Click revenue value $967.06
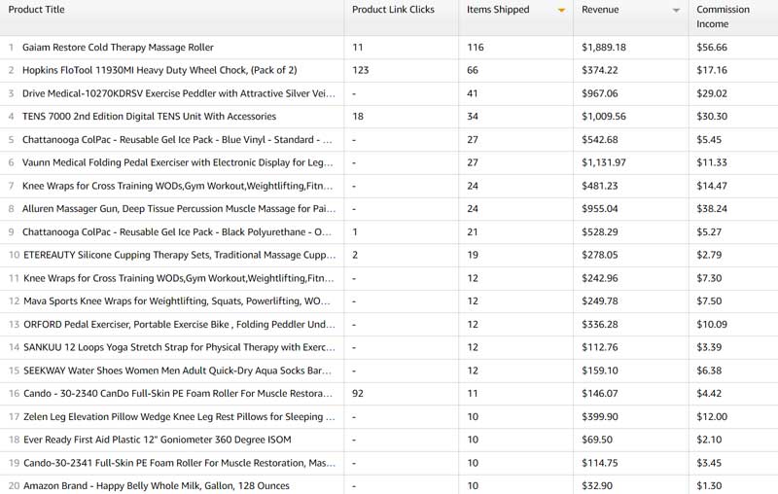Viewport: 778px width, 494px height. point(600,93)
